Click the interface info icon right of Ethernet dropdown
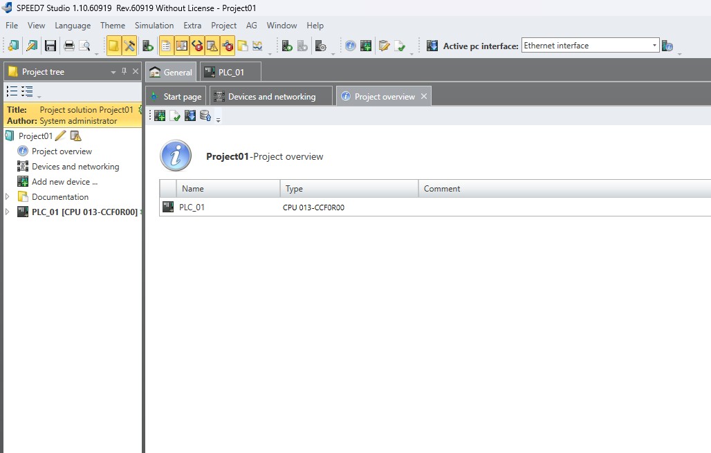 (667, 46)
